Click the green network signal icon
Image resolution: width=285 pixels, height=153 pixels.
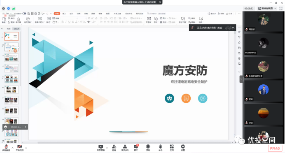coord(14,9)
